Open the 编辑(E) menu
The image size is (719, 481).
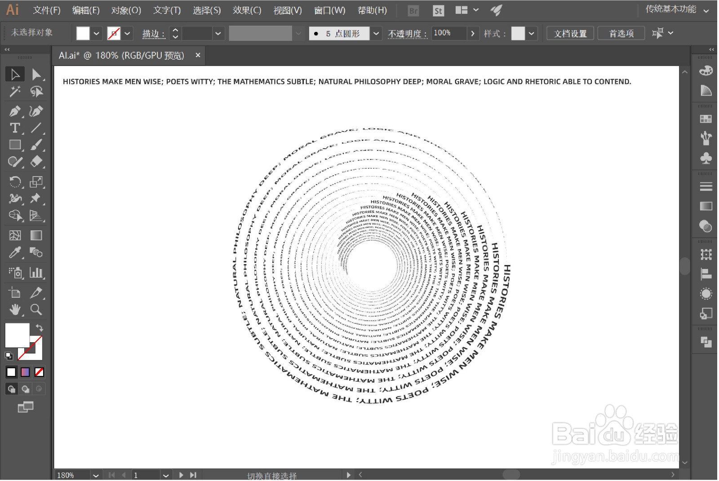coord(86,10)
